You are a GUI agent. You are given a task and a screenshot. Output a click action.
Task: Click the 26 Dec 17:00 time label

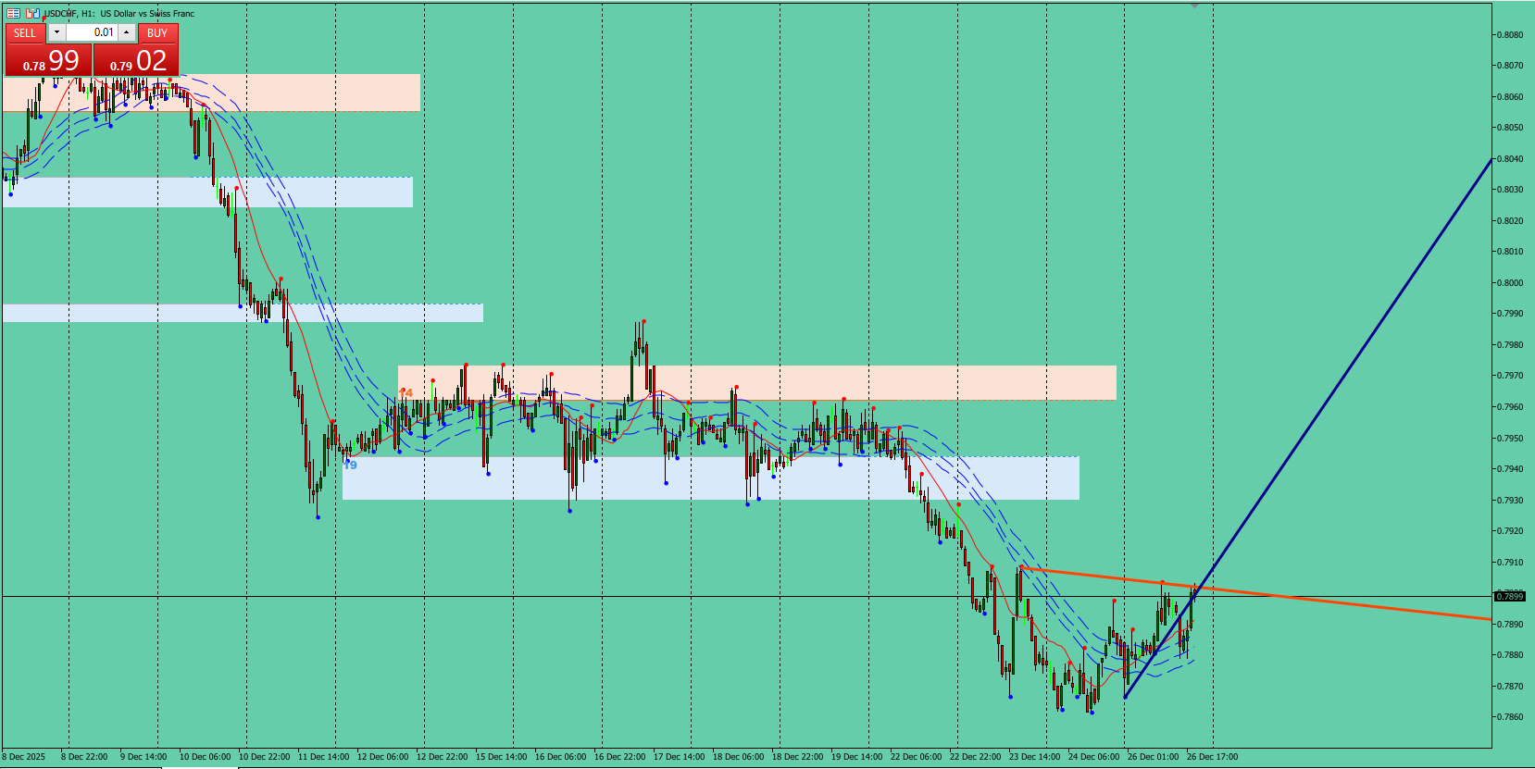(x=1213, y=757)
